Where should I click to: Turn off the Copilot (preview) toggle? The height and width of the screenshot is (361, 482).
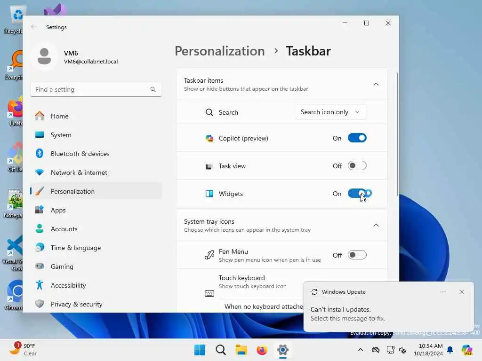[357, 138]
